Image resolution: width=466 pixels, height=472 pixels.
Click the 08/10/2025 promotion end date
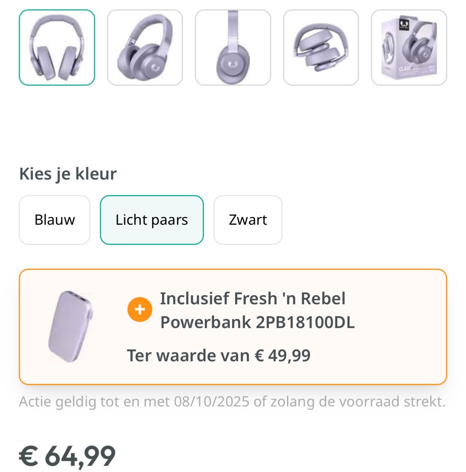coord(211,402)
